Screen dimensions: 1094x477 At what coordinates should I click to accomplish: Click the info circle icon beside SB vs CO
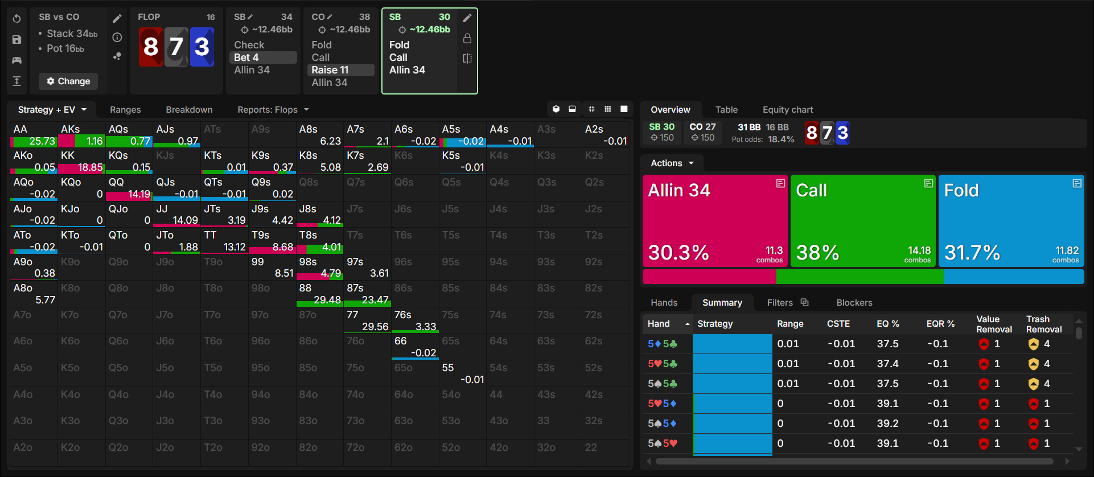click(117, 38)
